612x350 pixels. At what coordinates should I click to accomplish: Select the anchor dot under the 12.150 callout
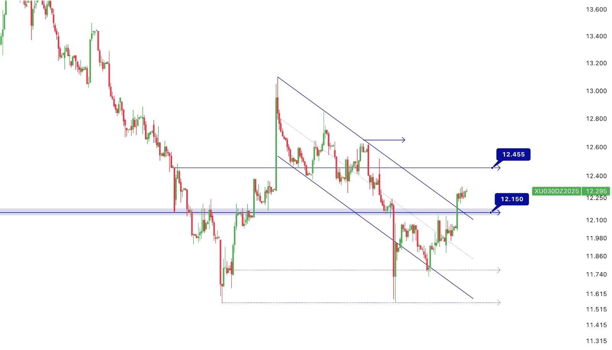click(491, 213)
